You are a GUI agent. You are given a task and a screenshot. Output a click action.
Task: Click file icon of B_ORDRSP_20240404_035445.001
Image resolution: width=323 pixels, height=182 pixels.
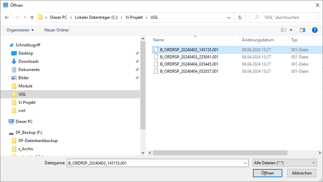[x=156, y=64]
